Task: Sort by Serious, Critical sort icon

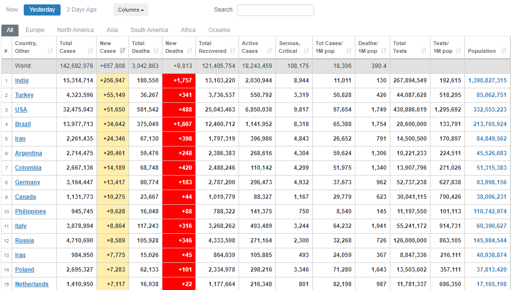Action: pos(306,51)
